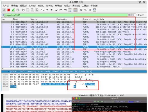
Task: Open the 帮助(H) menu
Action: point(94,6)
